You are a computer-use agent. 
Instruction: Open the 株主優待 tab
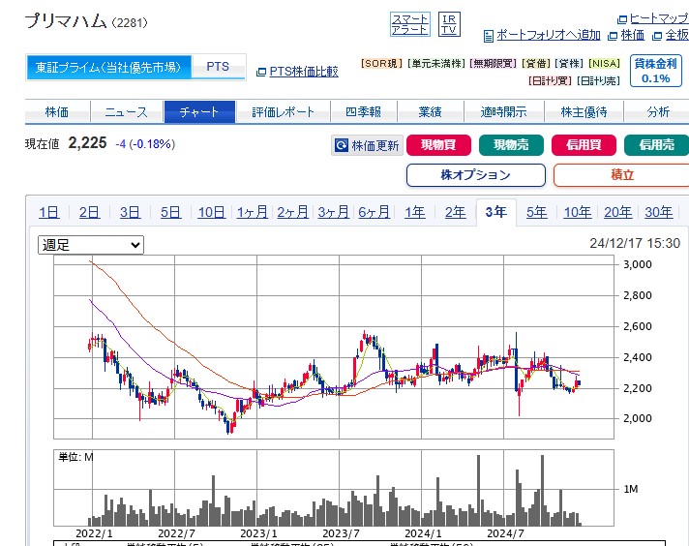[x=584, y=112]
